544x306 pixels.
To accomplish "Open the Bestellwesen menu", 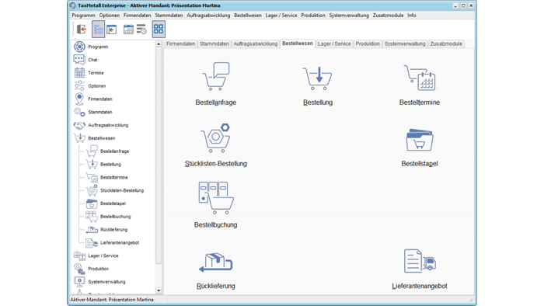I will [x=248, y=16].
